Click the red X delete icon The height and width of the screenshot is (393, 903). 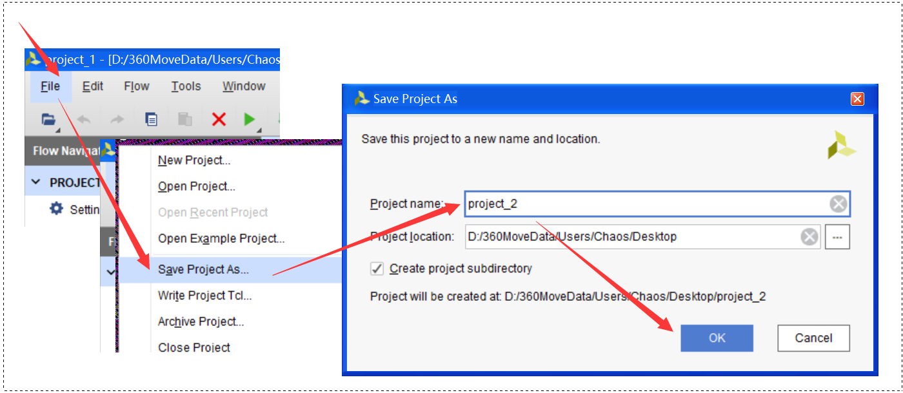(219, 119)
